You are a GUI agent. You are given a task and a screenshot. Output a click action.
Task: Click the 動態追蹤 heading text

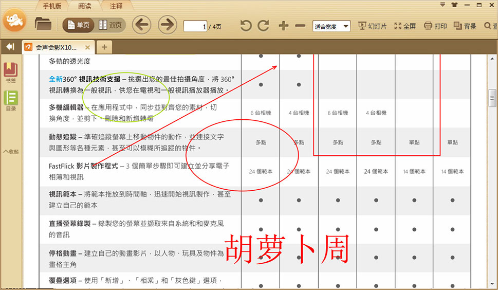tap(63, 137)
